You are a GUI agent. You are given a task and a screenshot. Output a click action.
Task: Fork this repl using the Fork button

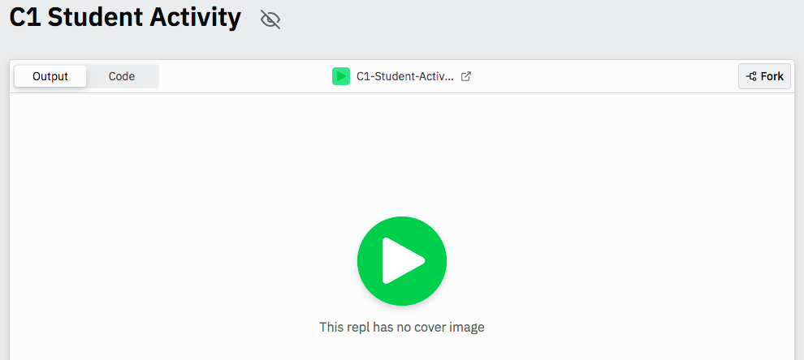(x=764, y=76)
